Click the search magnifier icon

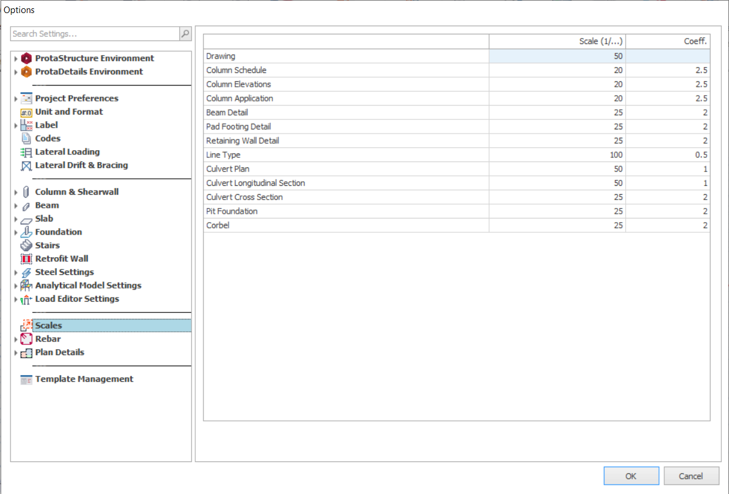(185, 34)
